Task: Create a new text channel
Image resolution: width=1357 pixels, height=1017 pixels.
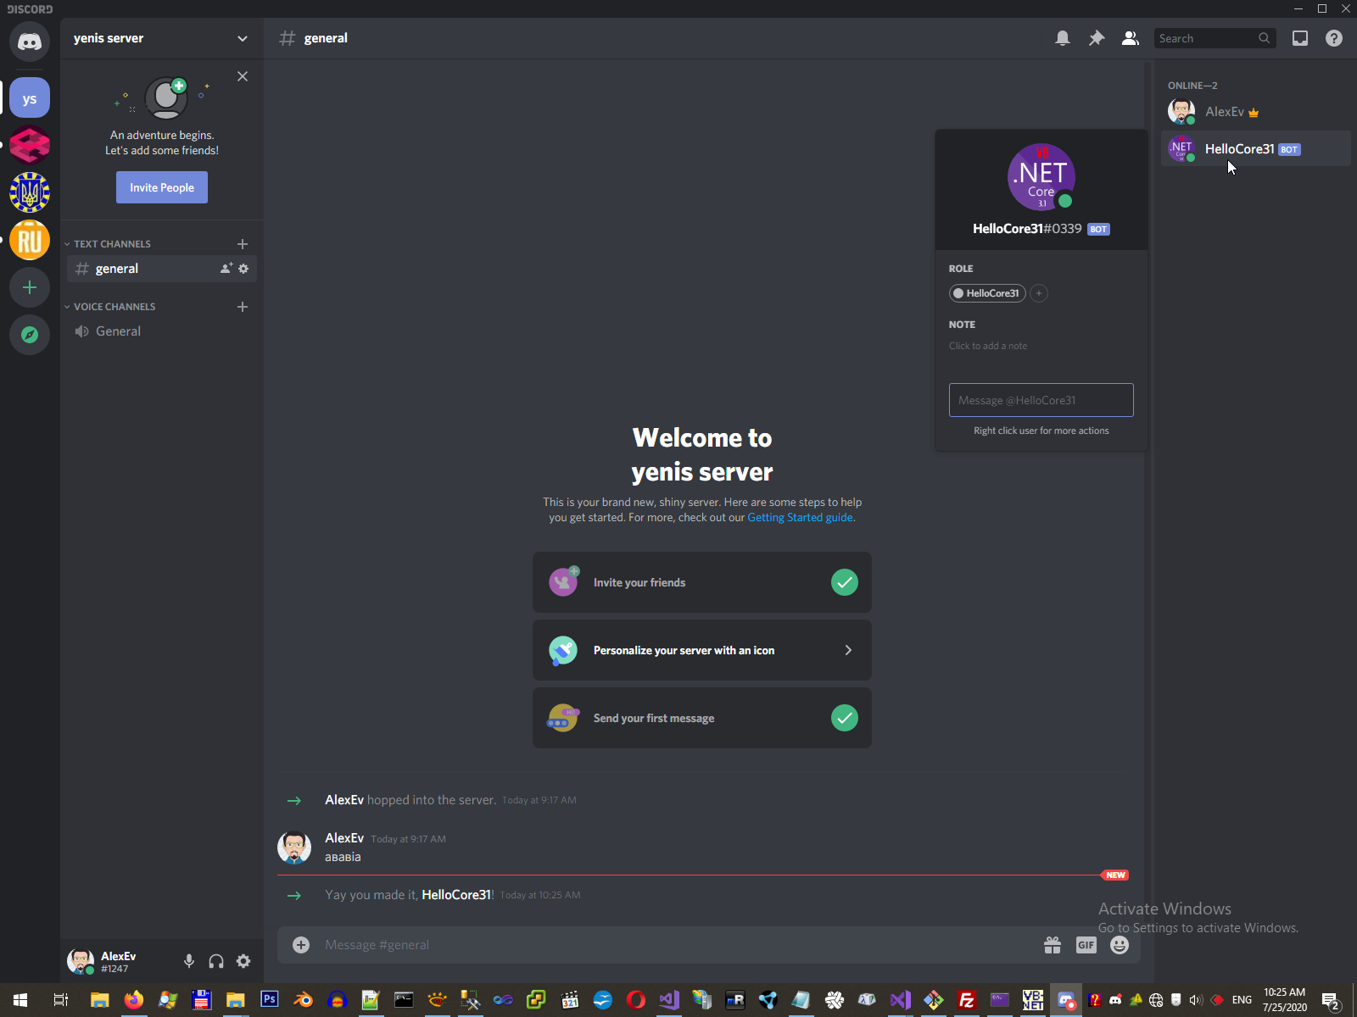Action: (x=243, y=244)
